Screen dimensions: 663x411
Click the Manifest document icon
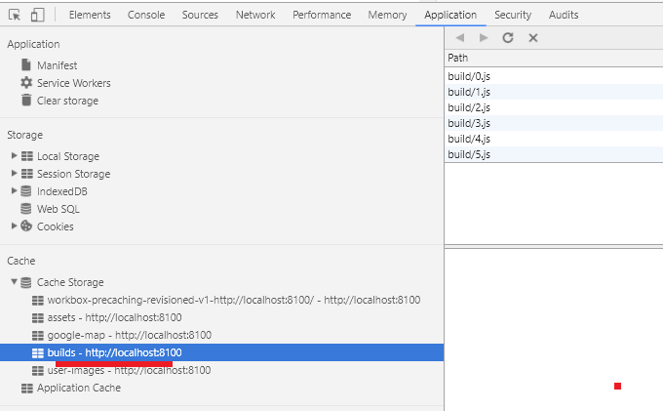tap(26, 64)
